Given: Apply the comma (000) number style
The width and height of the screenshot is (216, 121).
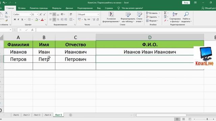Looking at the screenshot, I should click(89, 19).
